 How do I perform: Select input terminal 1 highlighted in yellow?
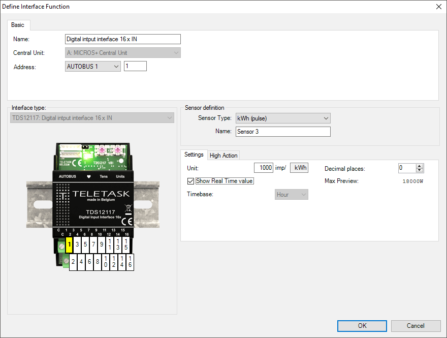point(69,246)
